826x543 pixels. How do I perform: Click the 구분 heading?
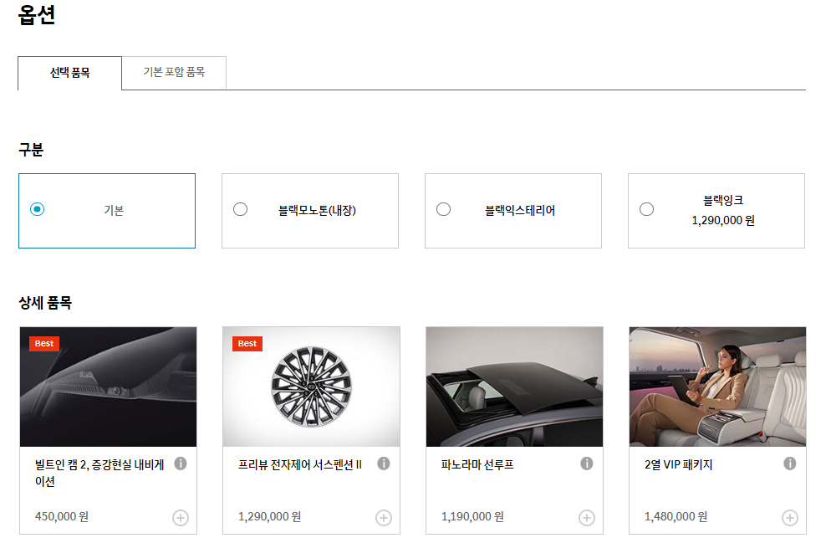[31, 150]
